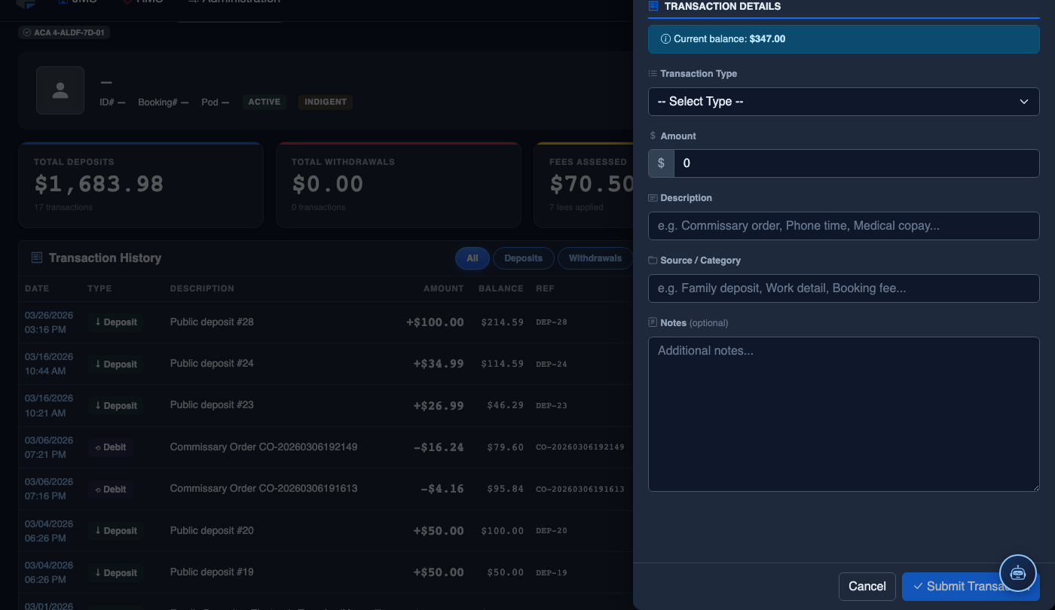This screenshot has width=1055, height=610.
Task: Click the Transaction Details header icon
Action: (x=653, y=6)
